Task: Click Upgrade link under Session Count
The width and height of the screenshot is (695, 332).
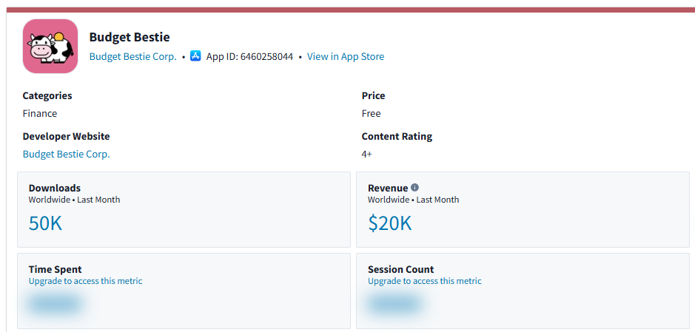Action: coord(424,281)
